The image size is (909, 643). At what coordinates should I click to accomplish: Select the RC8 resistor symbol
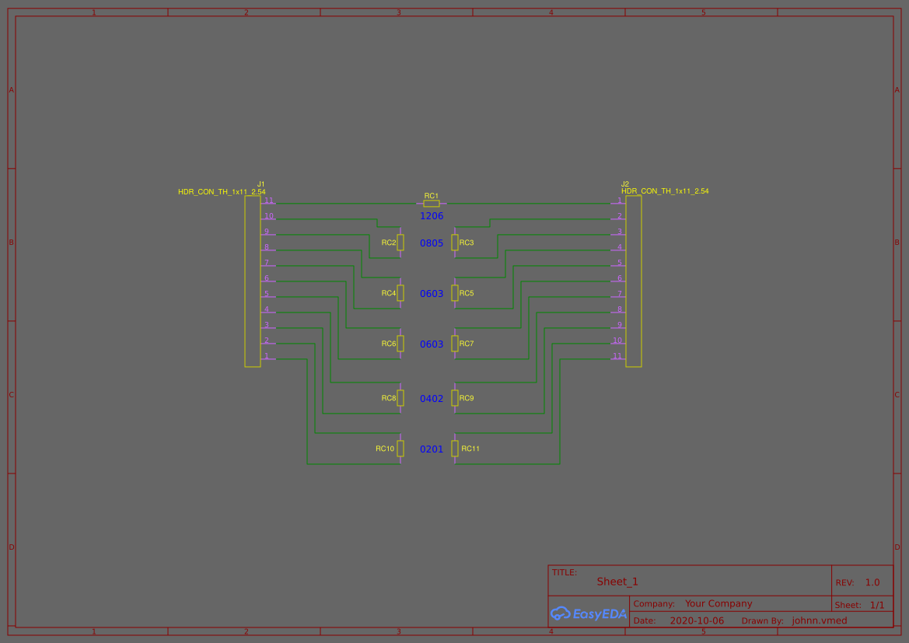(x=400, y=398)
